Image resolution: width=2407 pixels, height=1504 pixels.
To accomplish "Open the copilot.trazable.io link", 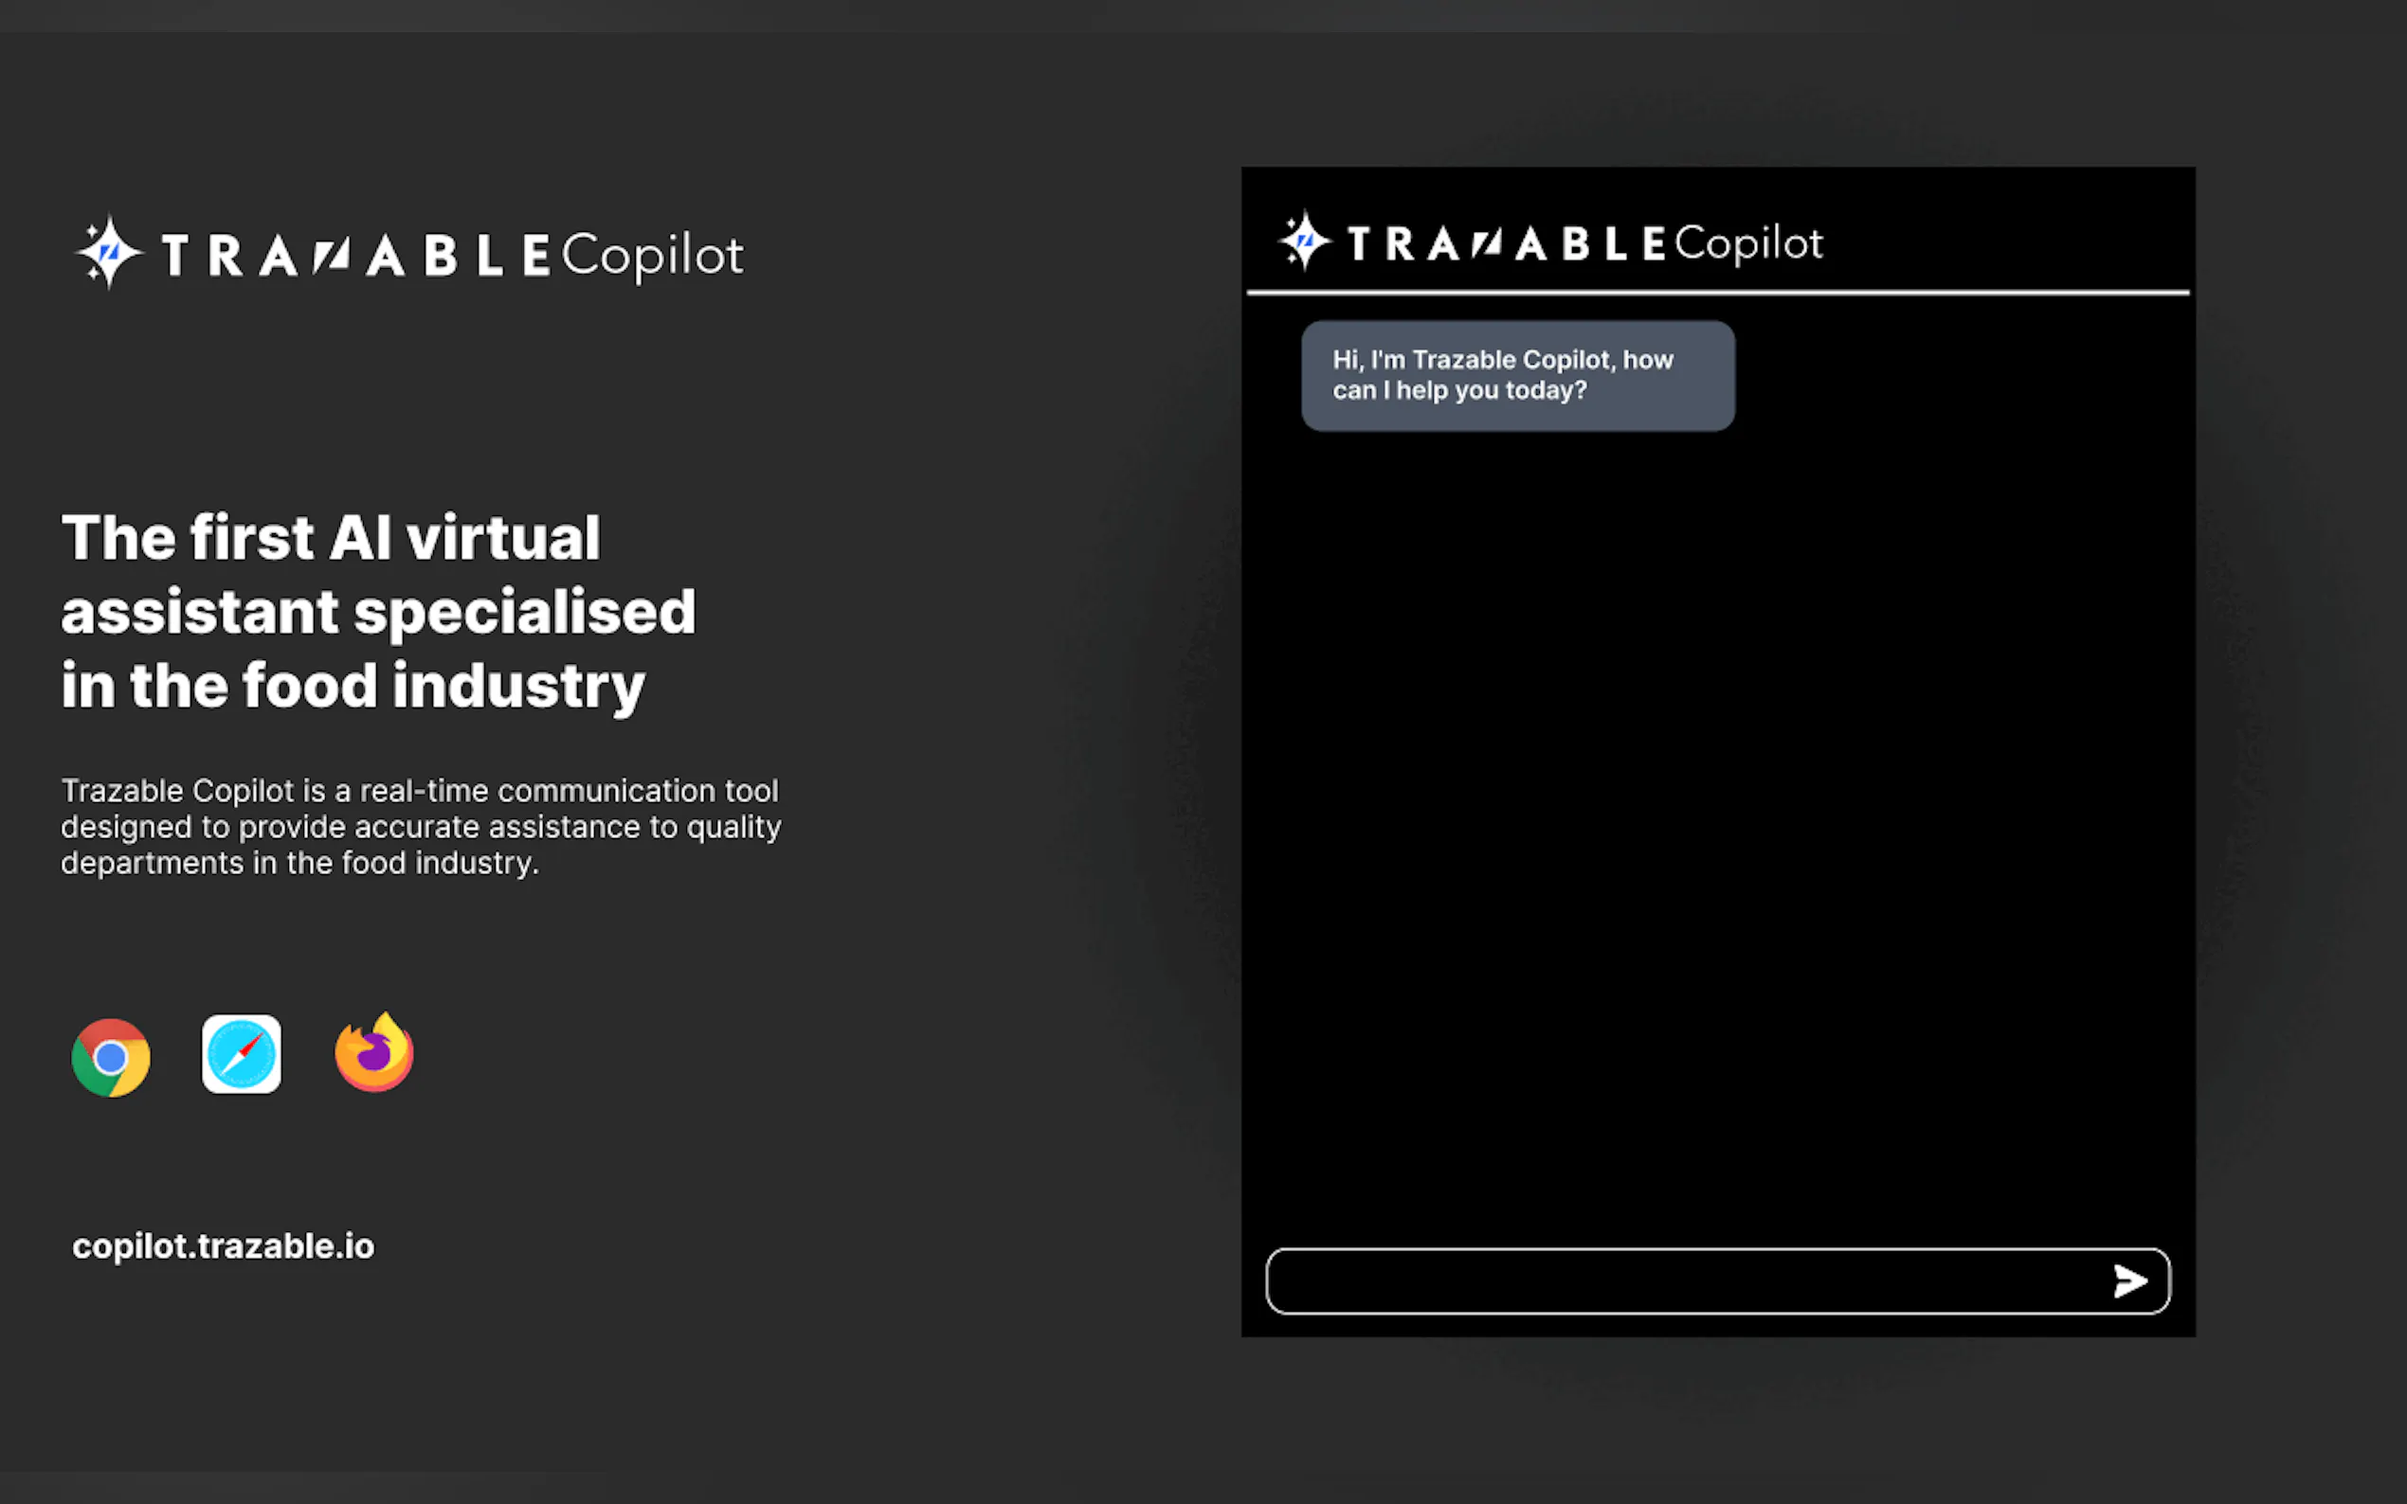I will (x=223, y=1245).
